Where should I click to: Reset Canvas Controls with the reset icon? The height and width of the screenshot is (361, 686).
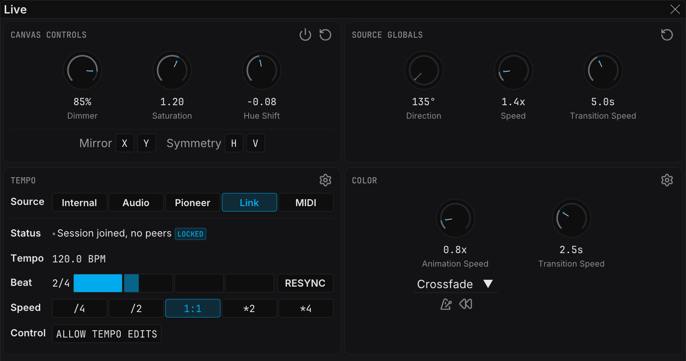(x=325, y=35)
